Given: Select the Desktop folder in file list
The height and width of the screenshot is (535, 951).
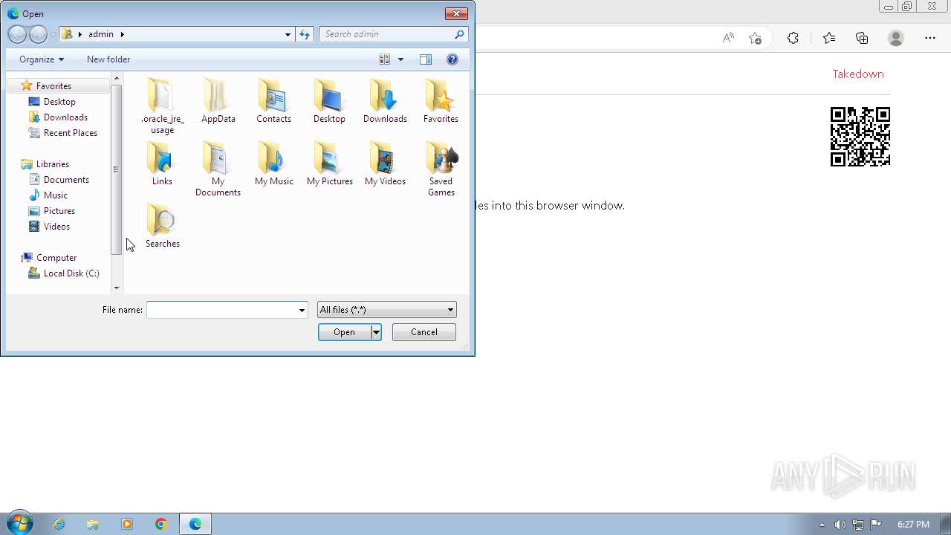Looking at the screenshot, I should (329, 101).
